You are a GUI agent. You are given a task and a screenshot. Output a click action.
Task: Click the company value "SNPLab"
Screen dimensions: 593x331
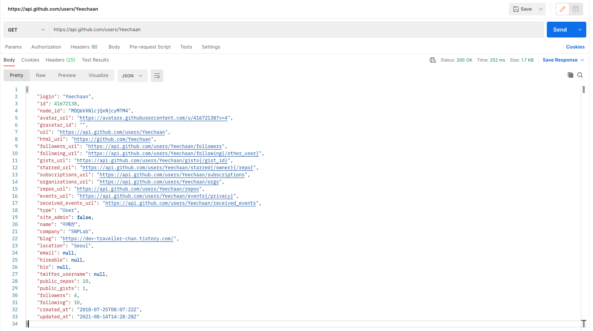pos(80,232)
